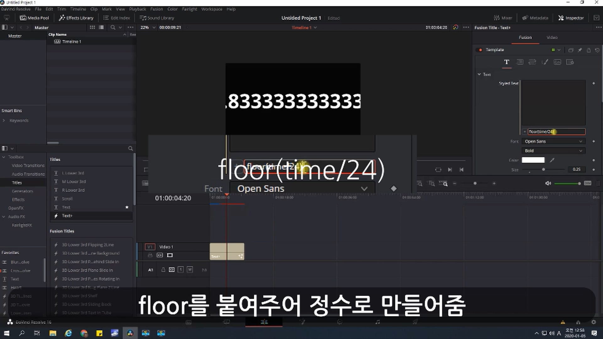This screenshot has width=603, height=339.
Task: Open the Fusion menu
Action: (156, 9)
